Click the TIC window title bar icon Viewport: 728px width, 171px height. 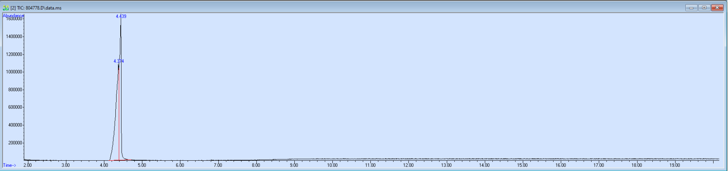pos(6,8)
